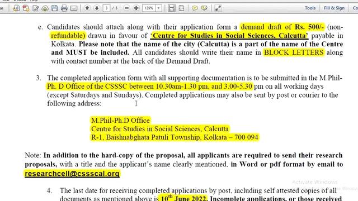The image size is (358, 201).
Task: Click the total pages '/ 5' indicator
Action: [x=115, y=8]
